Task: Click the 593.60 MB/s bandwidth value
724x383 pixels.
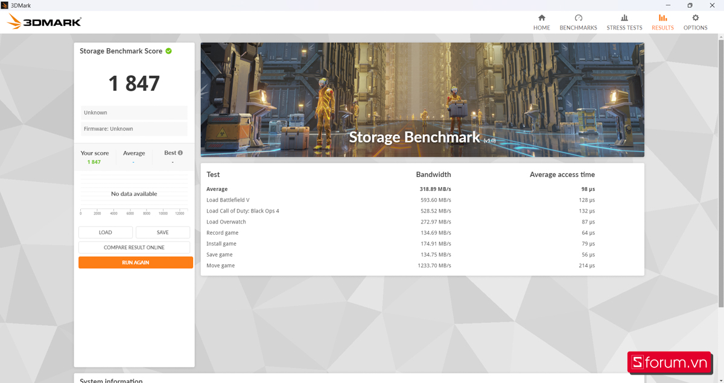Action: [436, 200]
